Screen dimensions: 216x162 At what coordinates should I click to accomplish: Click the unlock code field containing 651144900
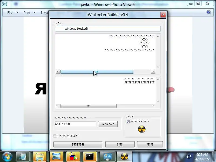coord(75,124)
